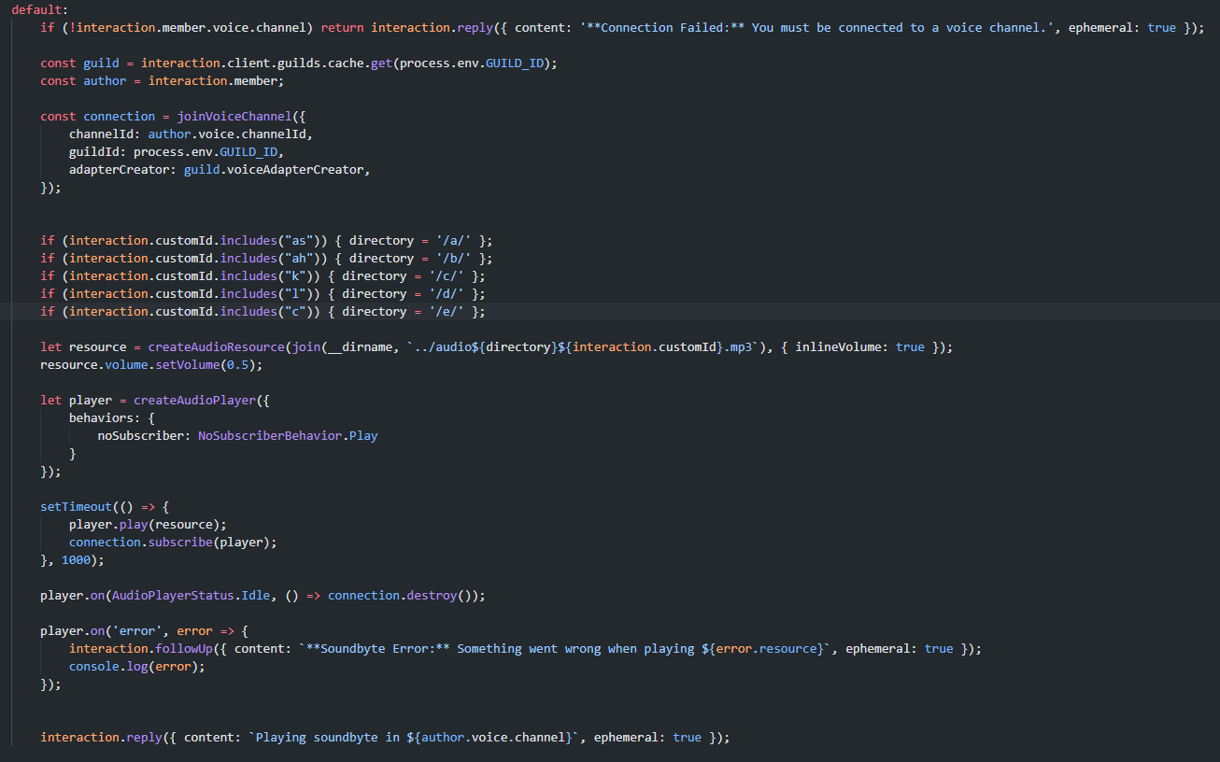Select the 'joinVoiceChannel' function name

[x=234, y=116]
